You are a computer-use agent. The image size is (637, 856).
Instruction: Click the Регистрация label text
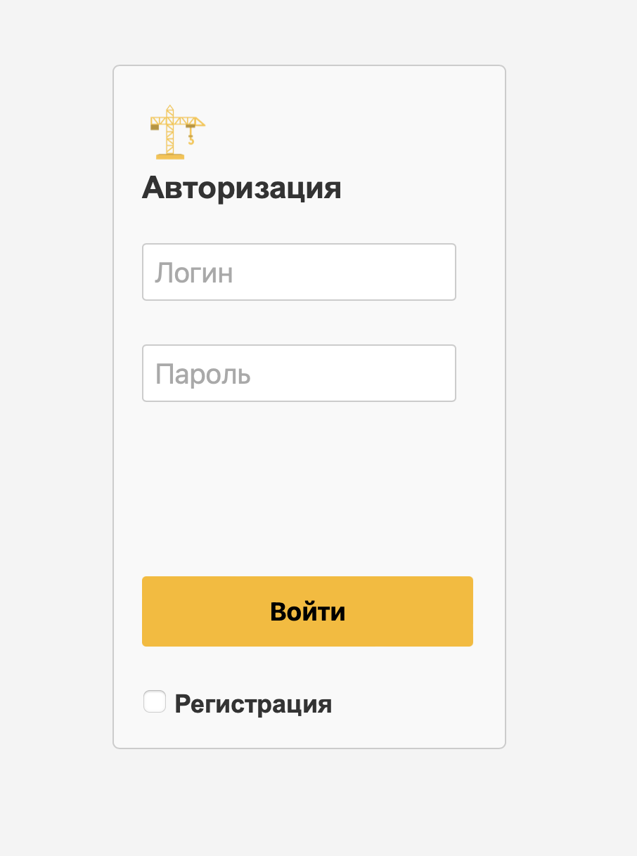coord(253,703)
